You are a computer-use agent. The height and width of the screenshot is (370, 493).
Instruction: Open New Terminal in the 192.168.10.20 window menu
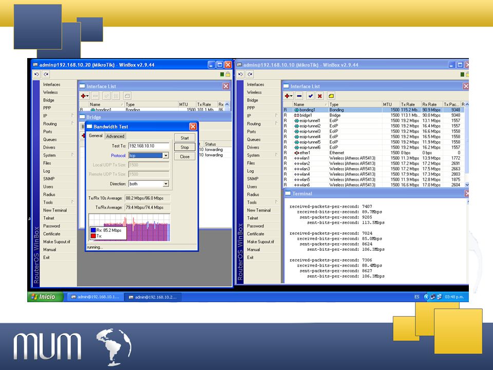(x=55, y=210)
